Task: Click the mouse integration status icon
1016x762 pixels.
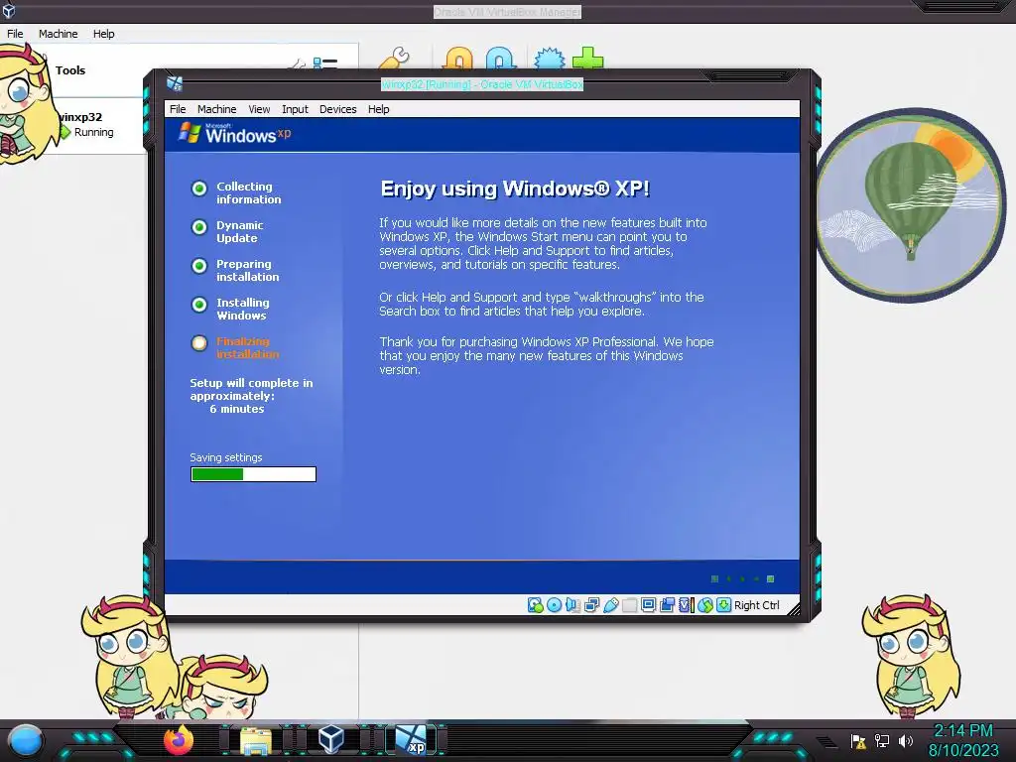Action: [x=705, y=605]
